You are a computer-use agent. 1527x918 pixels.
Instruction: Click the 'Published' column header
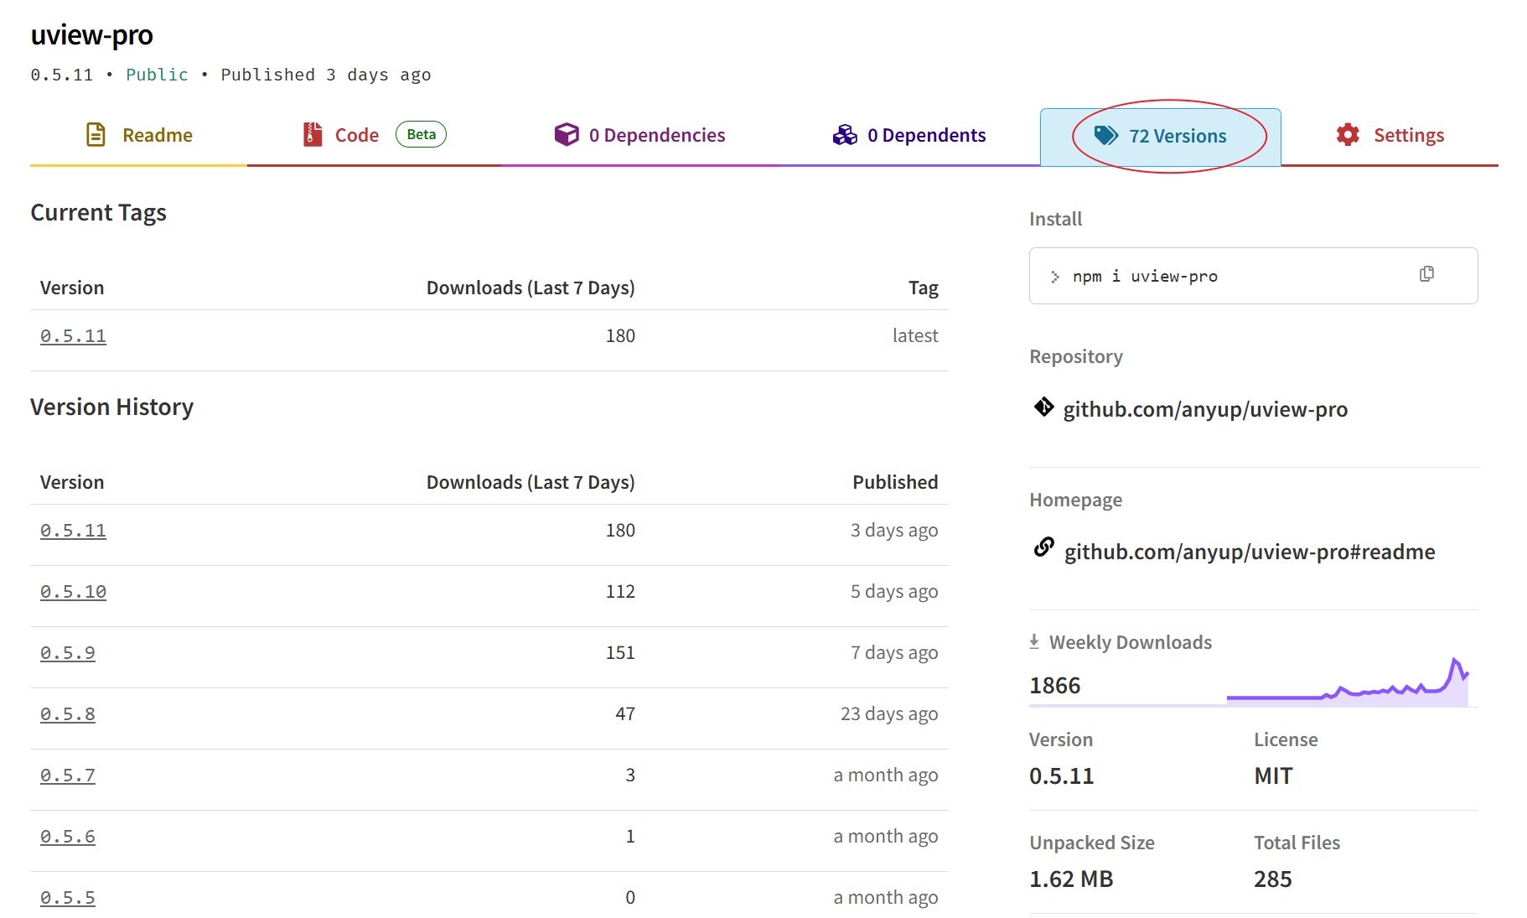click(x=895, y=482)
